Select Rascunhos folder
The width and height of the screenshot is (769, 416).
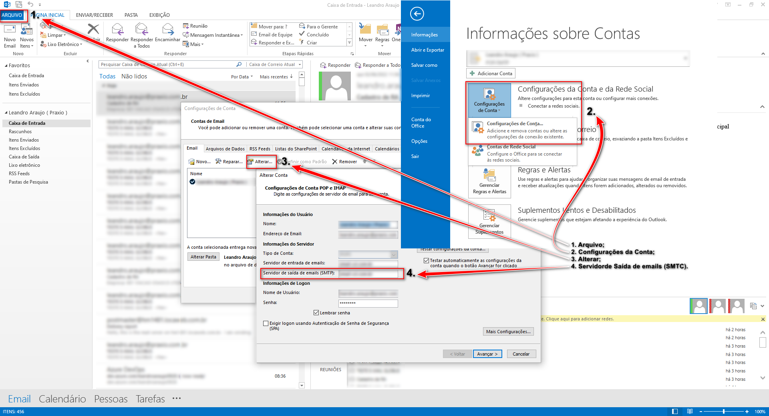click(20, 132)
